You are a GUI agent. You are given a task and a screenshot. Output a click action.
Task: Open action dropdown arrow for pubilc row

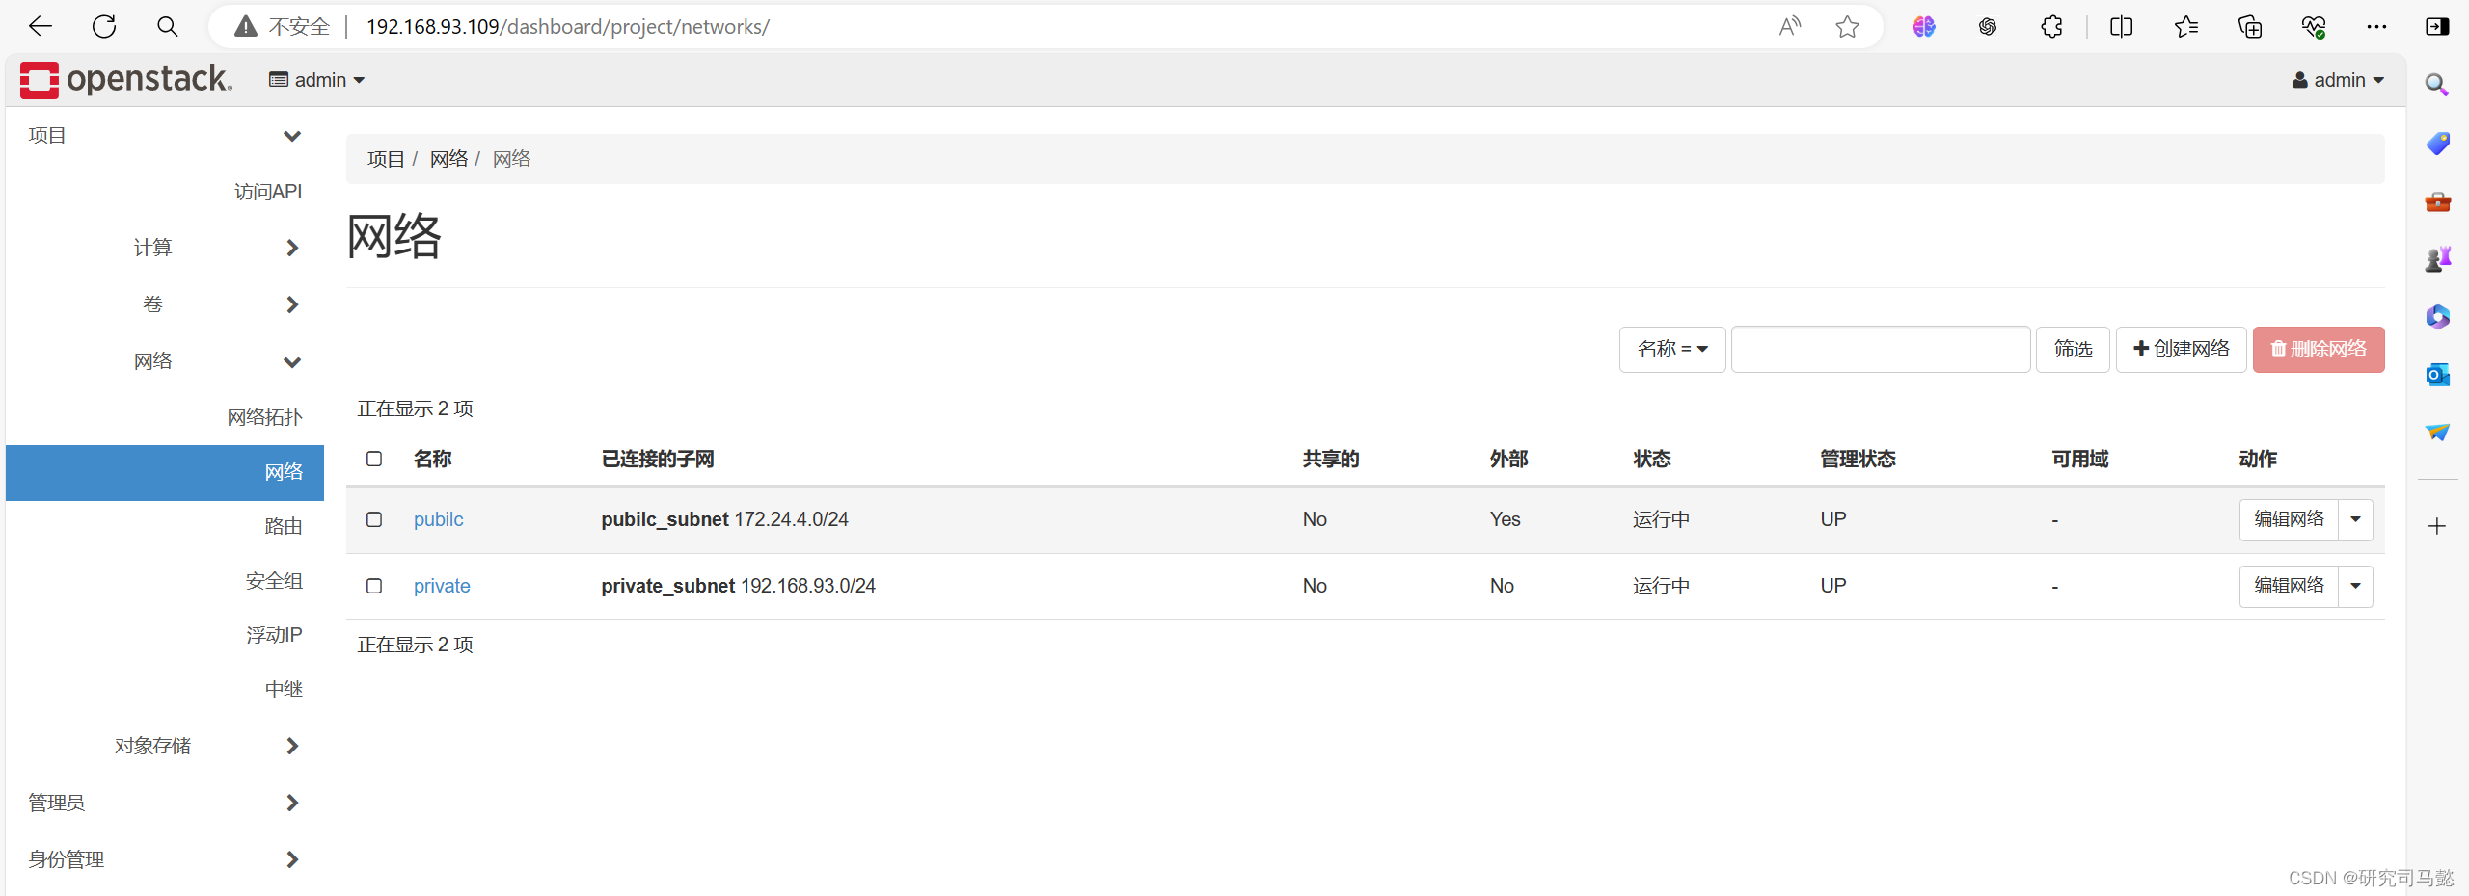(2355, 519)
